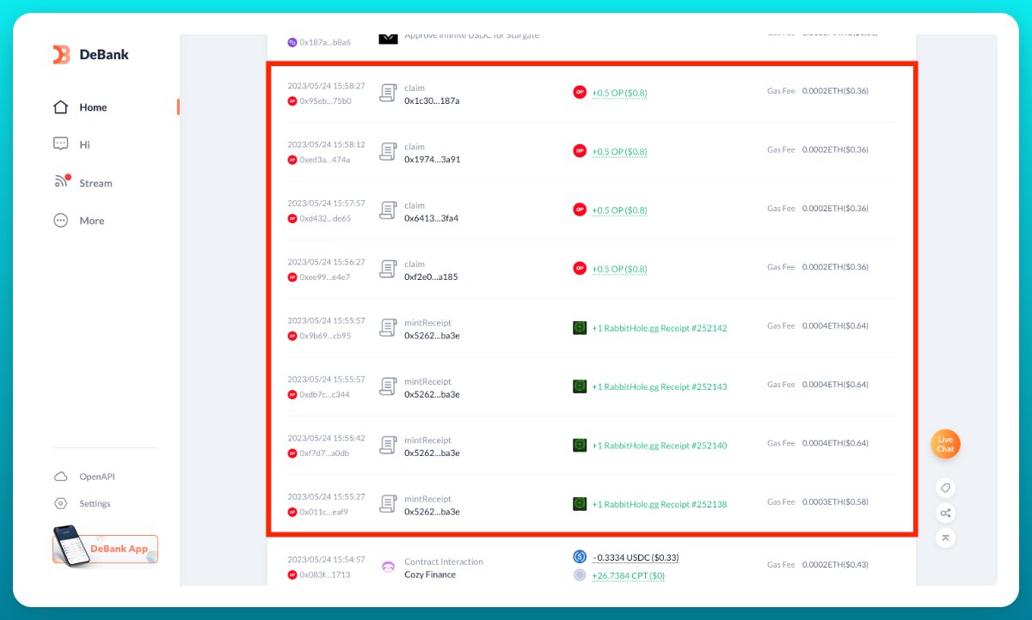1032x620 pixels.
Task: Click the +26.7384 CPT amount
Action: 629,575
